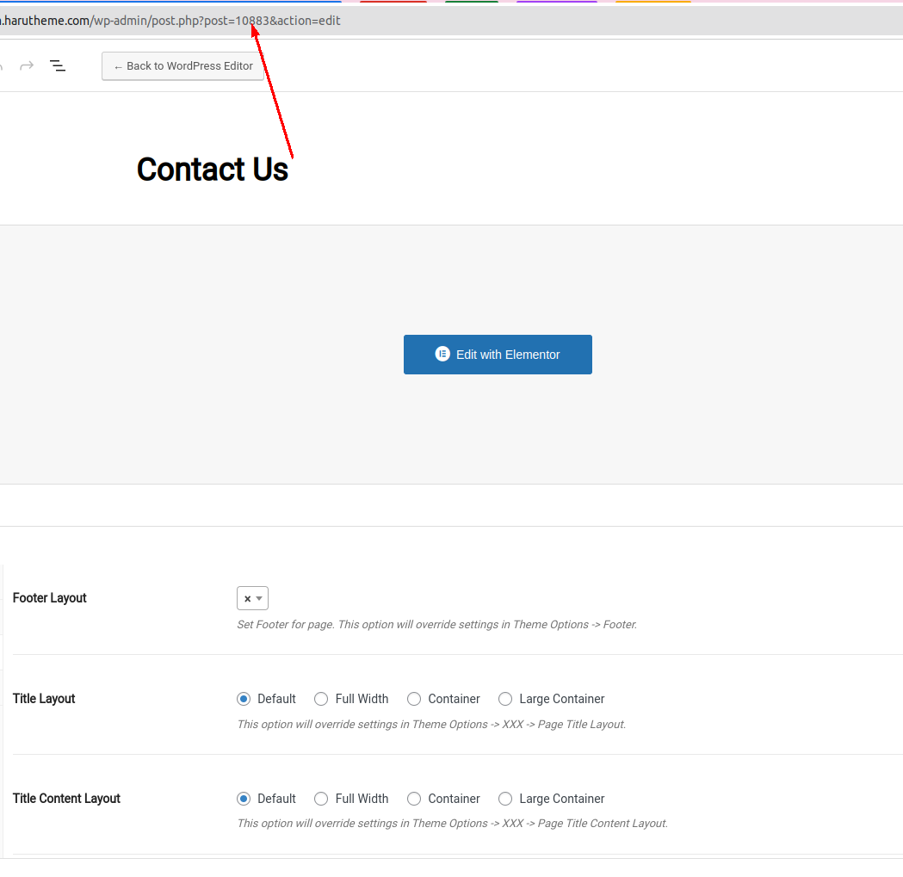The width and height of the screenshot is (903, 877).
Task: Select Default for Title Layout
Action: 244,699
